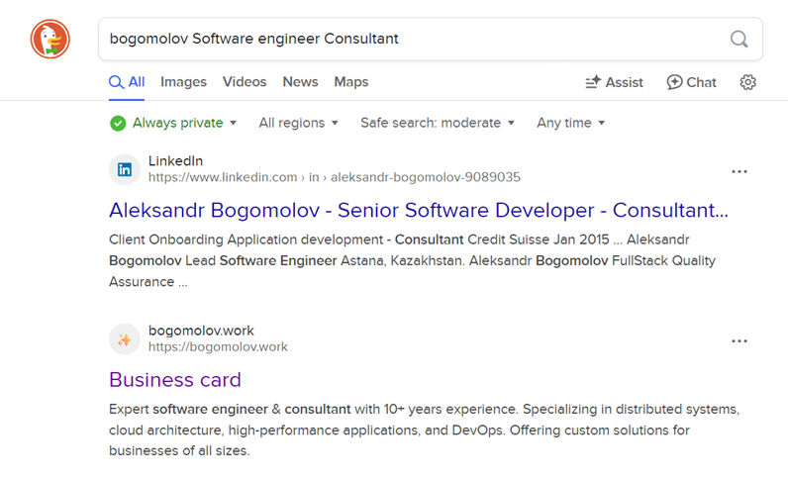Expand the Always private dropdown
This screenshot has width=788, height=479.
click(174, 123)
